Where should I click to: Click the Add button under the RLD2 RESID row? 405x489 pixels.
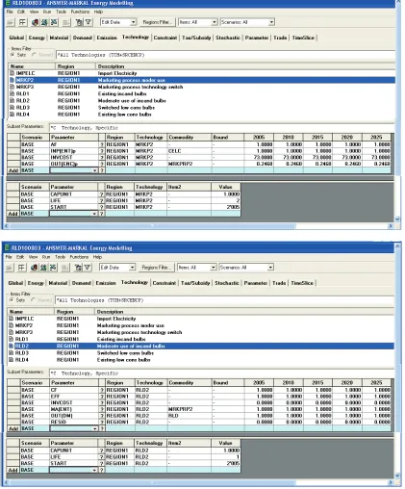pyautogui.click(x=13, y=428)
